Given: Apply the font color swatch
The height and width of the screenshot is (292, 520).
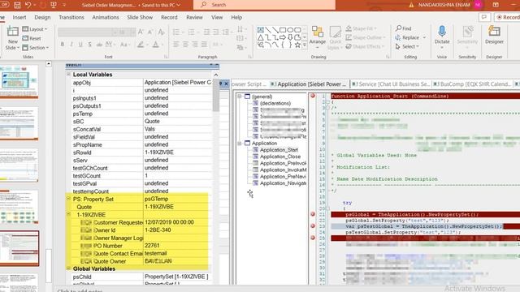Looking at the screenshot, I should [x=155, y=45].
